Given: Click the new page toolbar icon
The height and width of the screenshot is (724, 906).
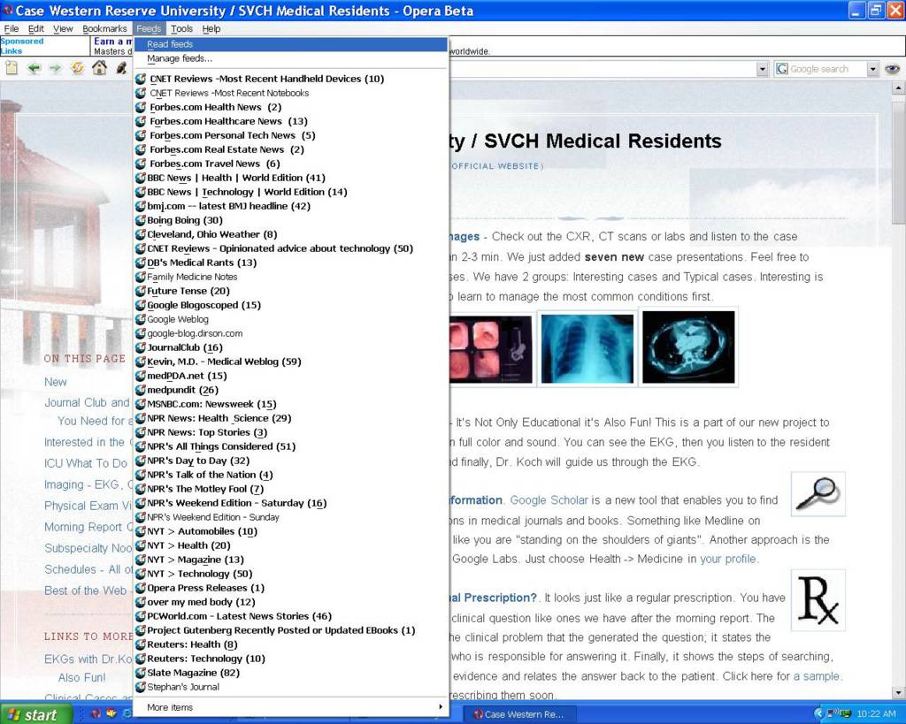Looking at the screenshot, I should point(11,68).
